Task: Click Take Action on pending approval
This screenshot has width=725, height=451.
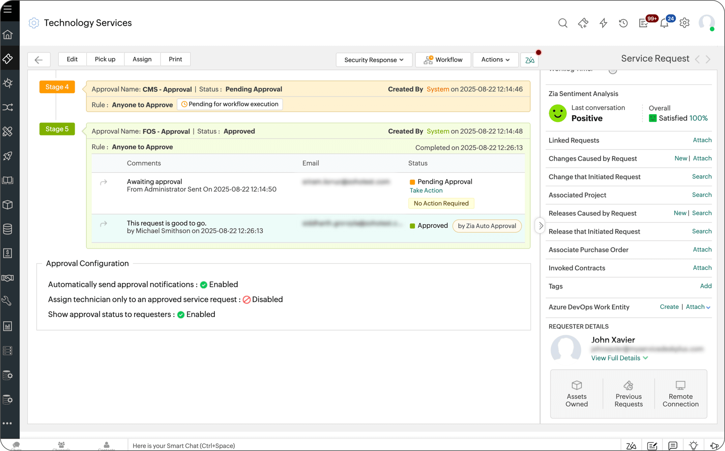Action: click(x=426, y=191)
